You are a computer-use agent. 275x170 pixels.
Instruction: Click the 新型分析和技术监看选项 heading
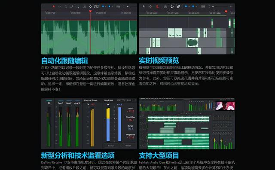click(x=78, y=155)
